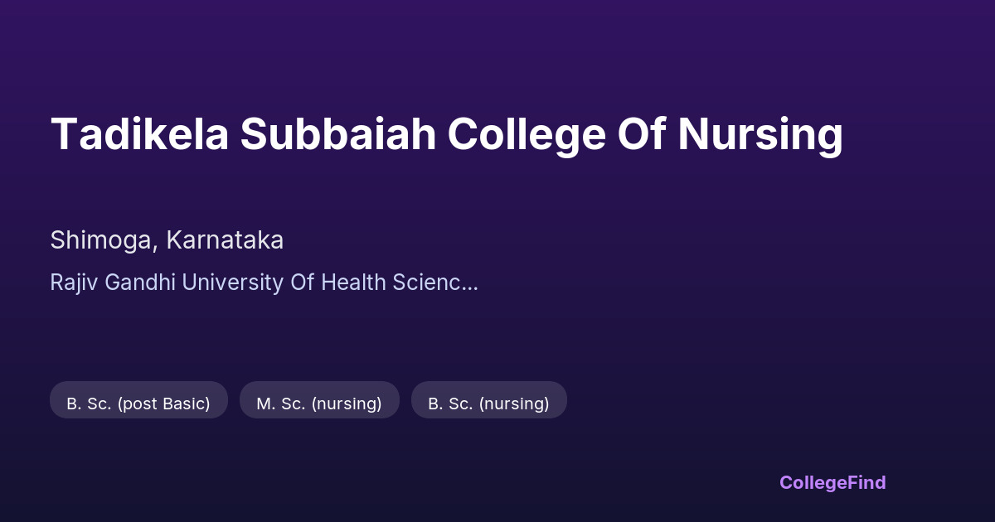Click the city name 'Shimoga'
Screen dimensions: 995x522
coord(101,240)
